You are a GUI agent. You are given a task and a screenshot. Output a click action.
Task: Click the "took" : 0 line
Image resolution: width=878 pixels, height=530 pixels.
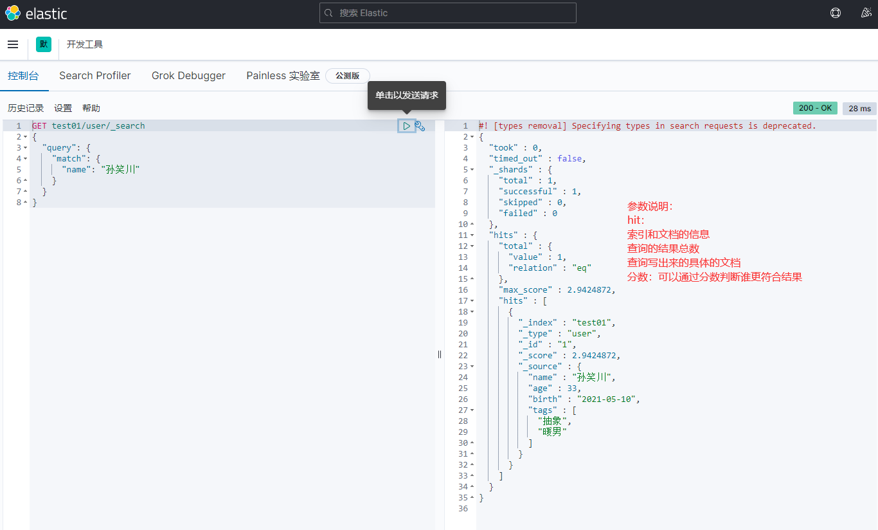[x=515, y=148]
